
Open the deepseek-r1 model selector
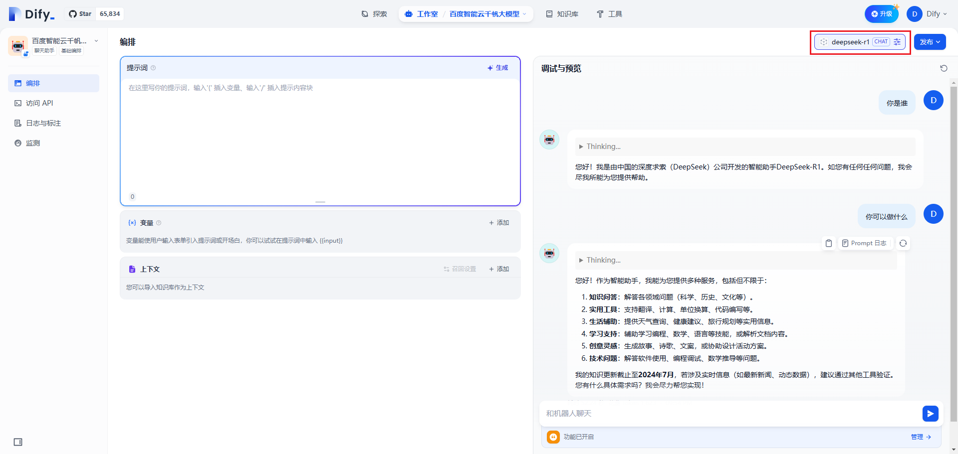click(860, 42)
